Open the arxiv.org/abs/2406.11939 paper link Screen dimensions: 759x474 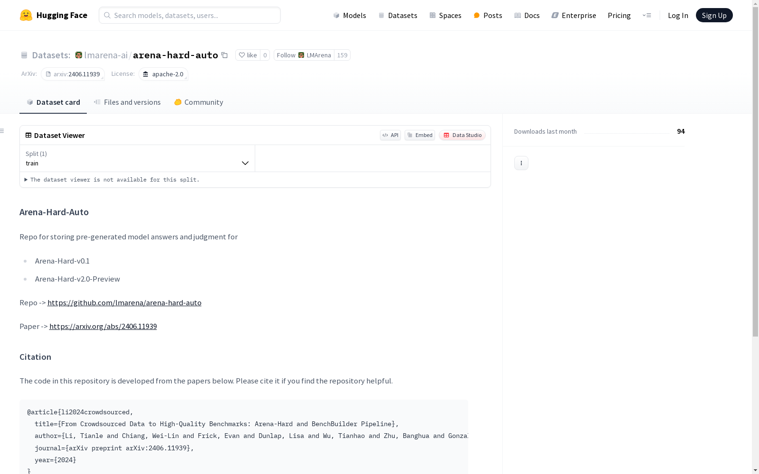coord(103,326)
